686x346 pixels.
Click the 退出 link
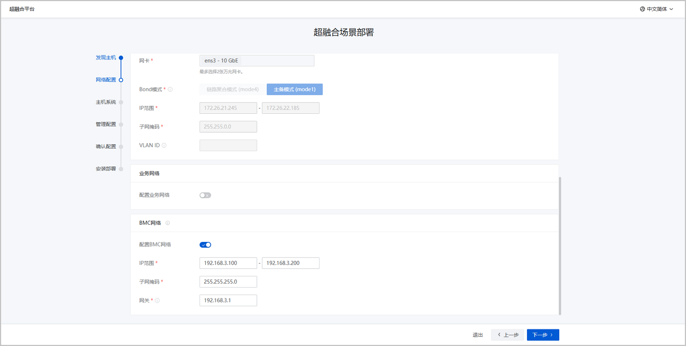[477, 335]
